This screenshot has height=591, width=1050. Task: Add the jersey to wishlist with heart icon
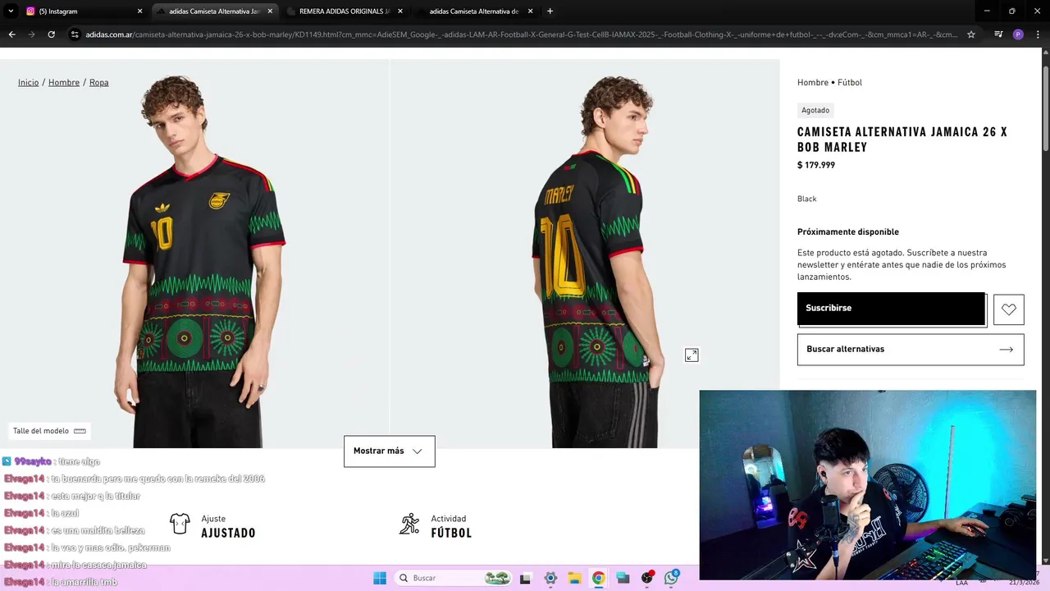(1008, 309)
